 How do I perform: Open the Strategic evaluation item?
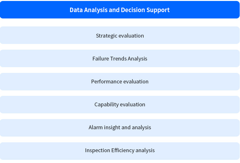coord(120,36)
